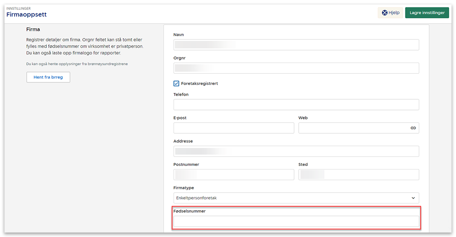Screen dimensions: 456x237
Task: Select the Telefon text field
Action: [296, 105]
